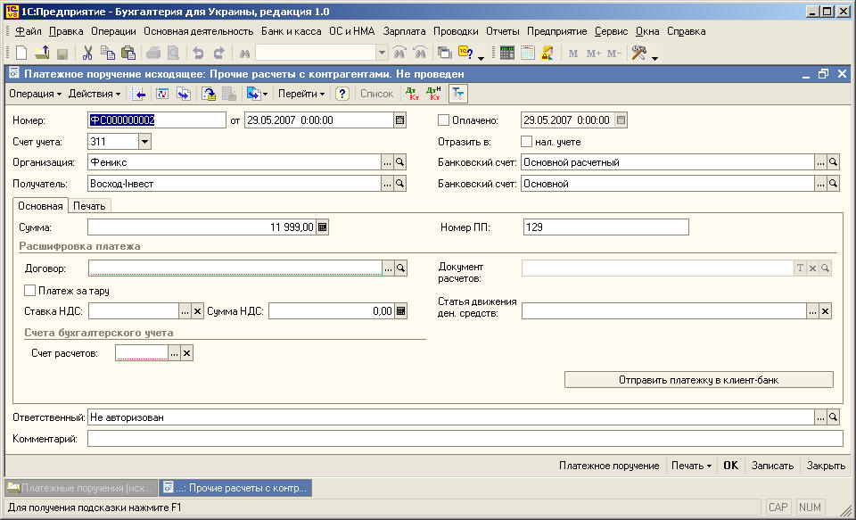Click into the Номер ПП field
The image size is (856, 520).
point(606,227)
